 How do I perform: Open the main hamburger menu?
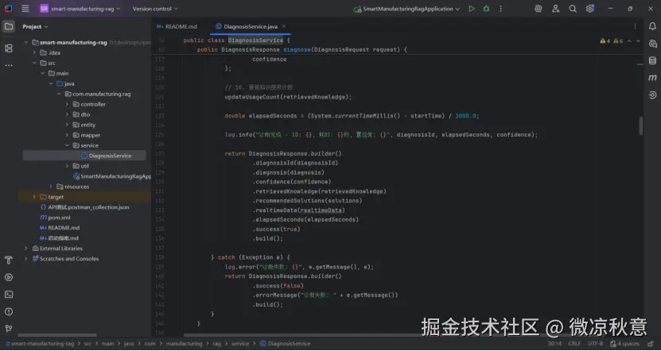tap(25, 9)
